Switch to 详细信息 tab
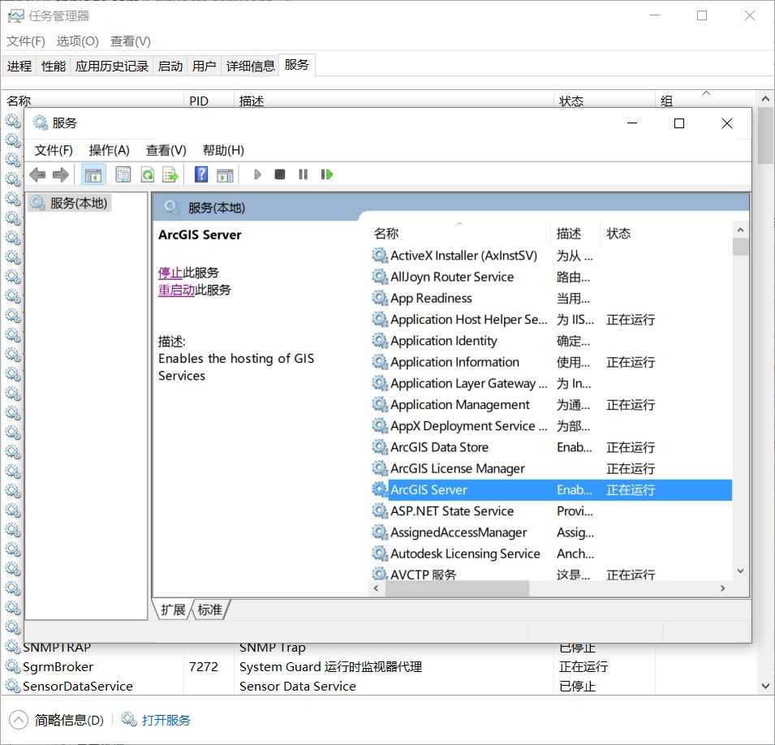Screen dimensions: 775x745 click(250, 67)
